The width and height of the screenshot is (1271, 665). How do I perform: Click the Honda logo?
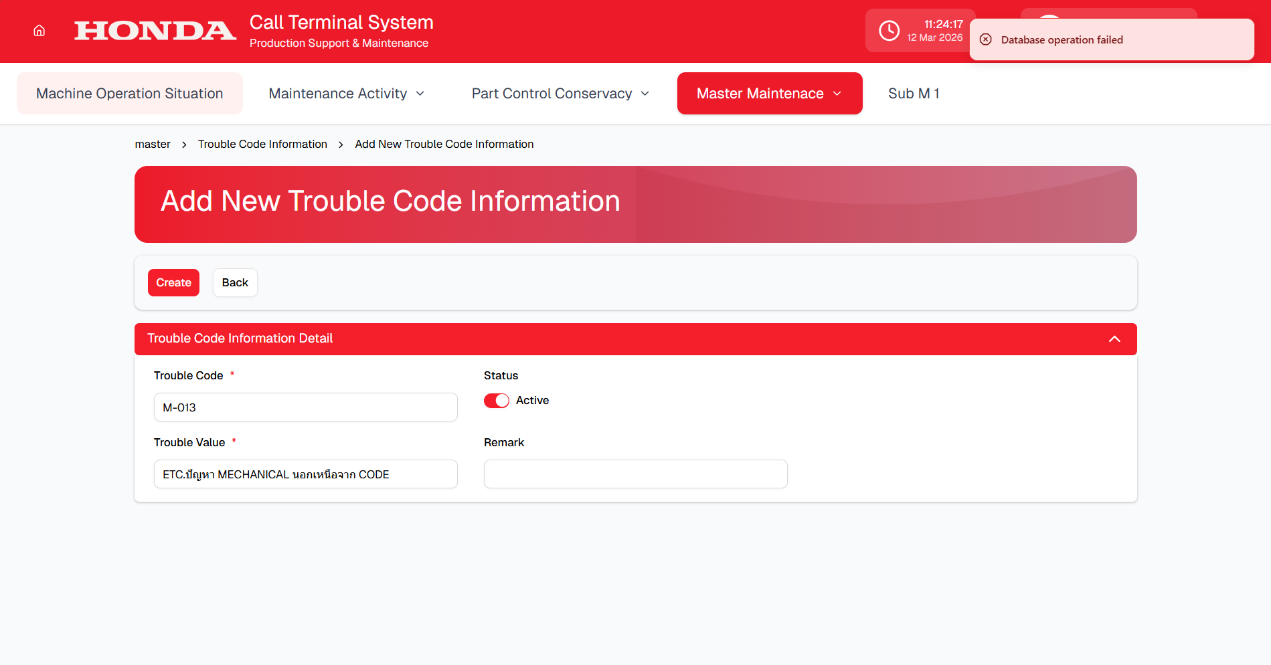[155, 31]
